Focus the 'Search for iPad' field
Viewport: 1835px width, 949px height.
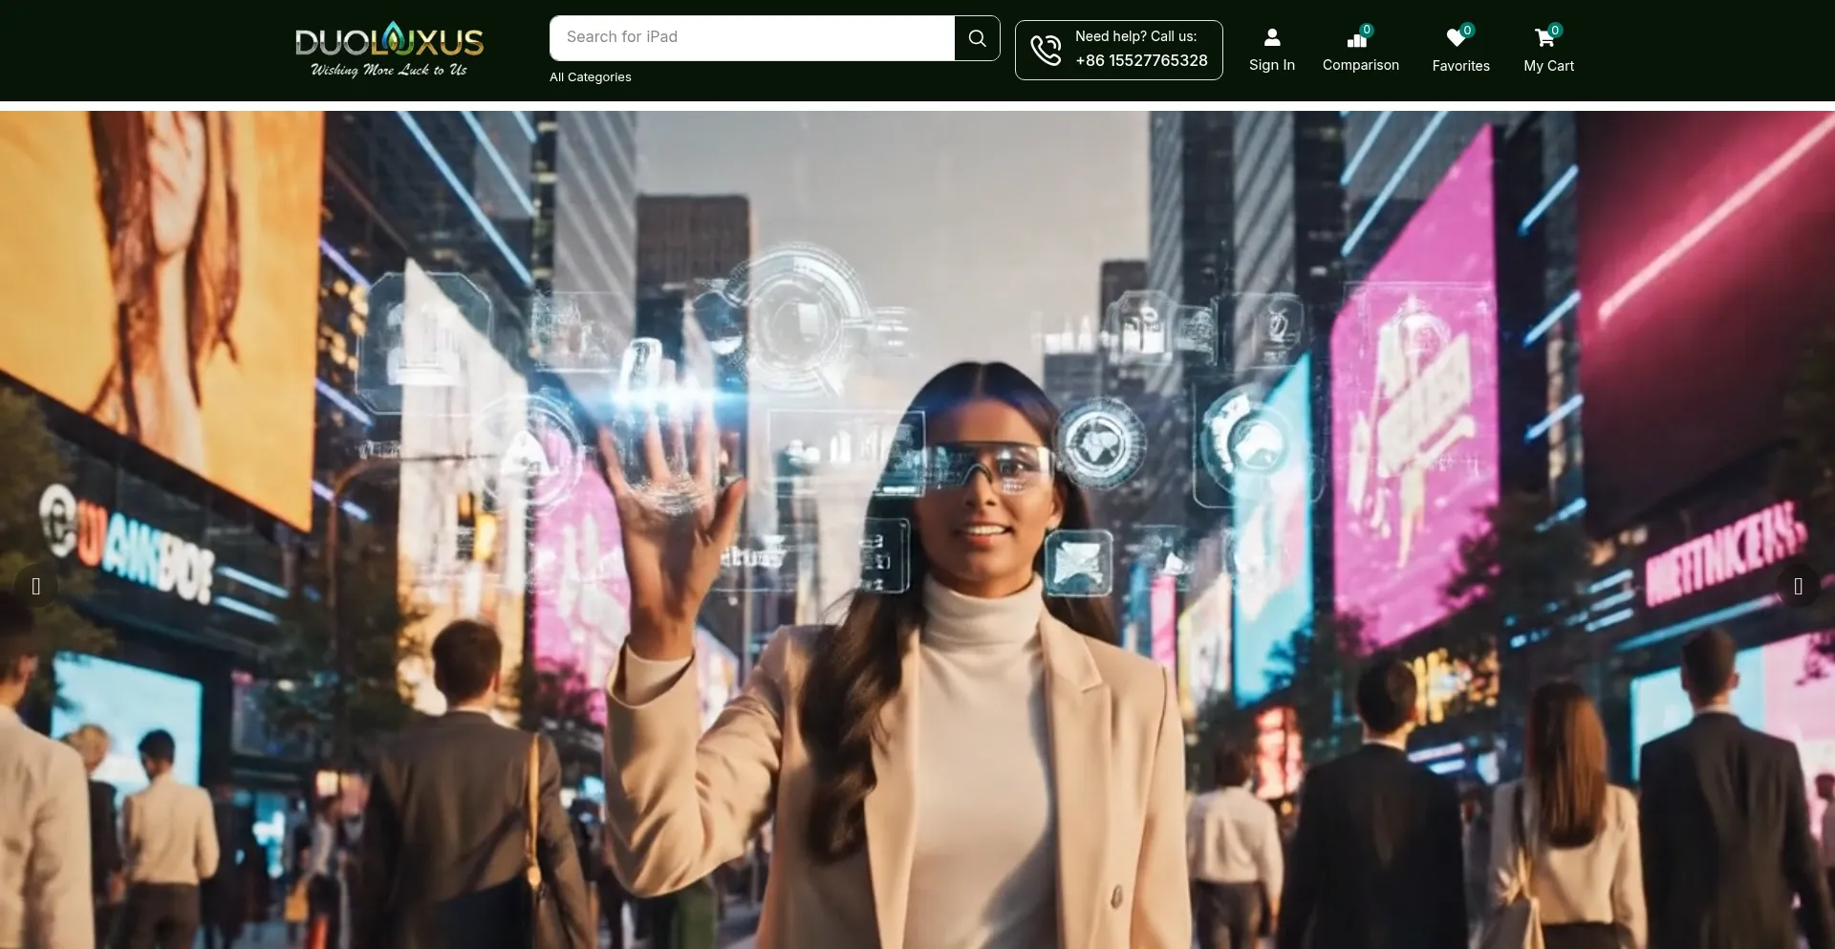pos(752,38)
